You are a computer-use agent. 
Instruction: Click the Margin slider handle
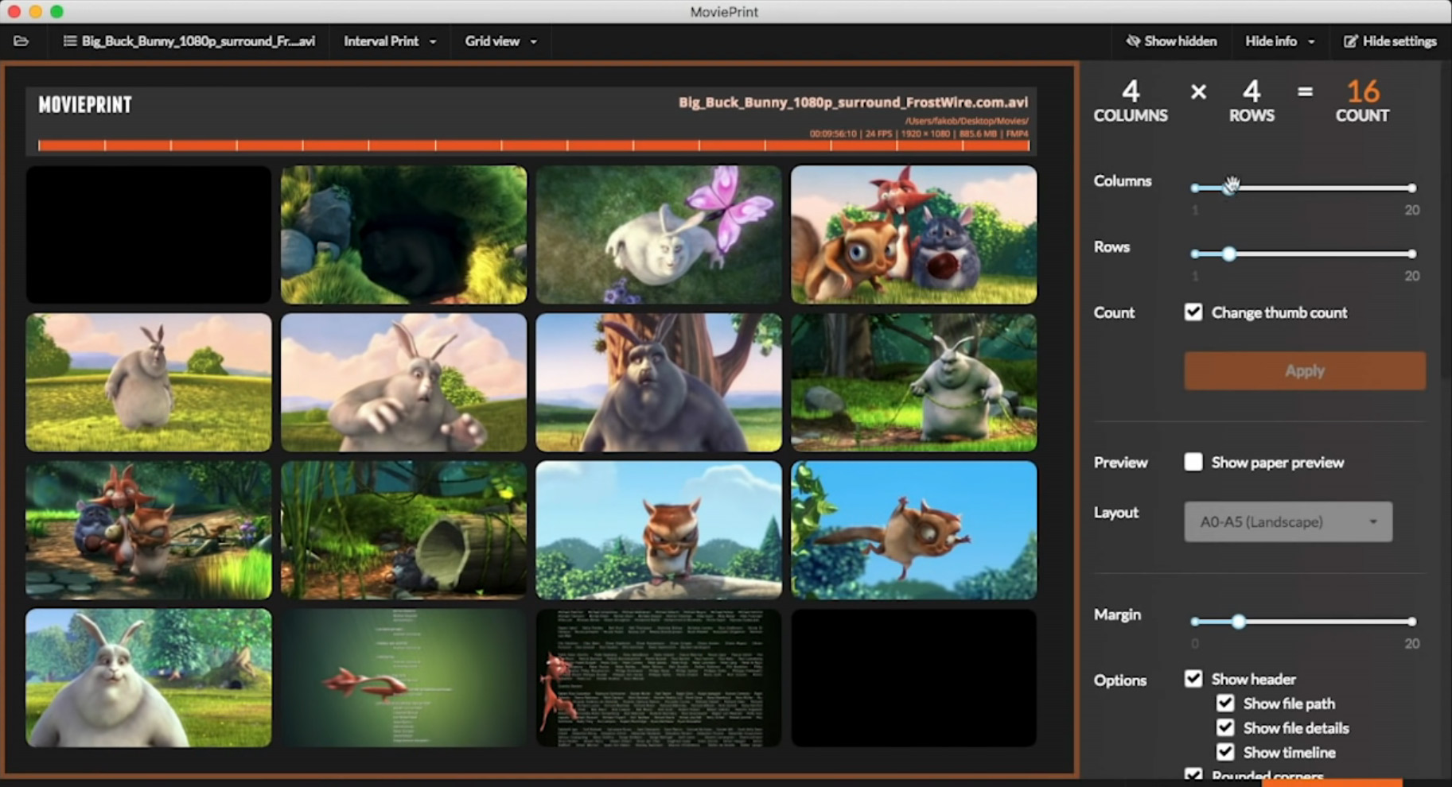[x=1238, y=622]
